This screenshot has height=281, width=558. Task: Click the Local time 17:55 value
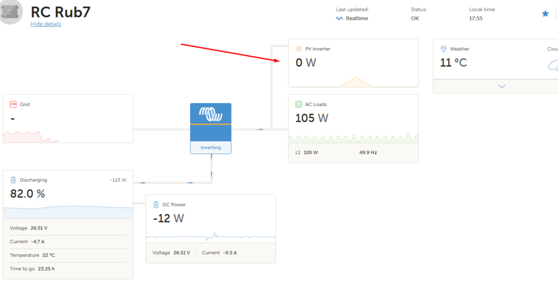[x=476, y=18]
